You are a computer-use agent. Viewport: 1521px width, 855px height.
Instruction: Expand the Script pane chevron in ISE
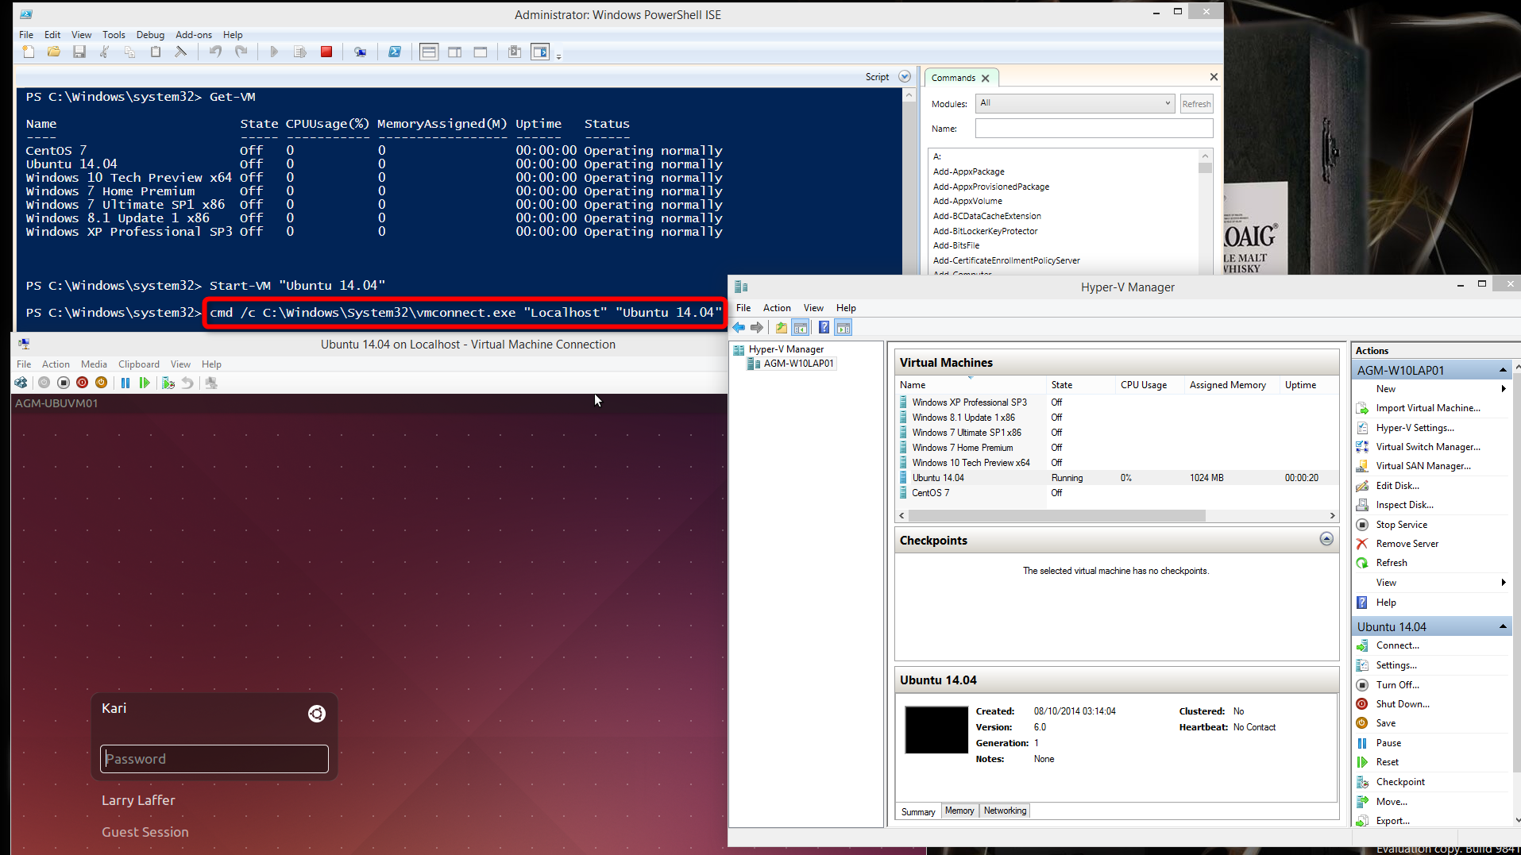click(905, 77)
